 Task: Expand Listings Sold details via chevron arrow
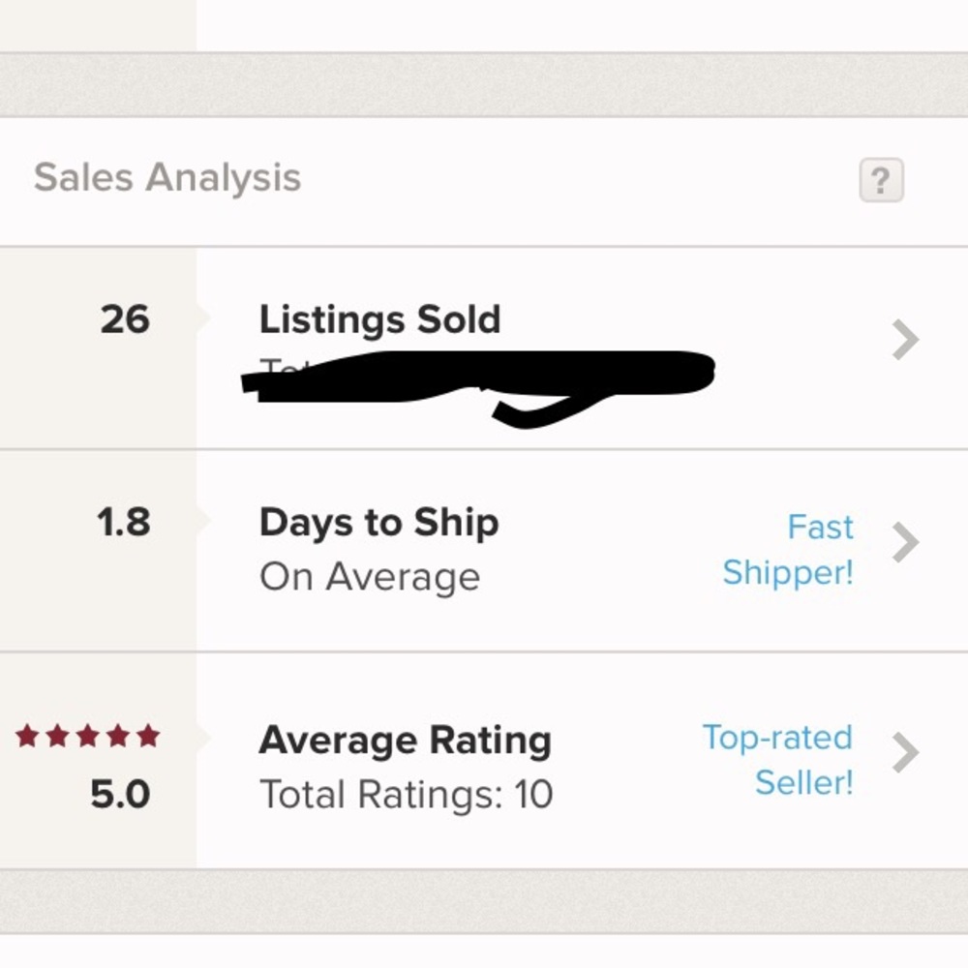[905, 340]
